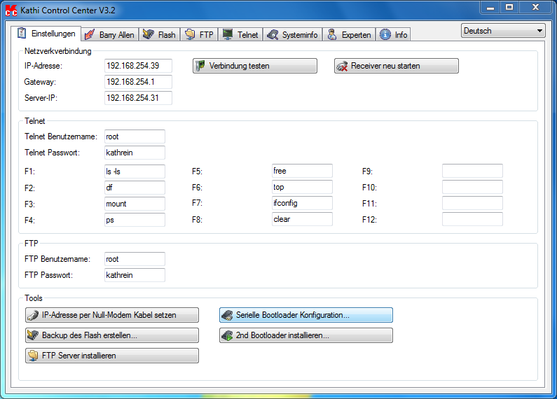
Task: Click the F6 field containing top
Action: pos(302,187)
